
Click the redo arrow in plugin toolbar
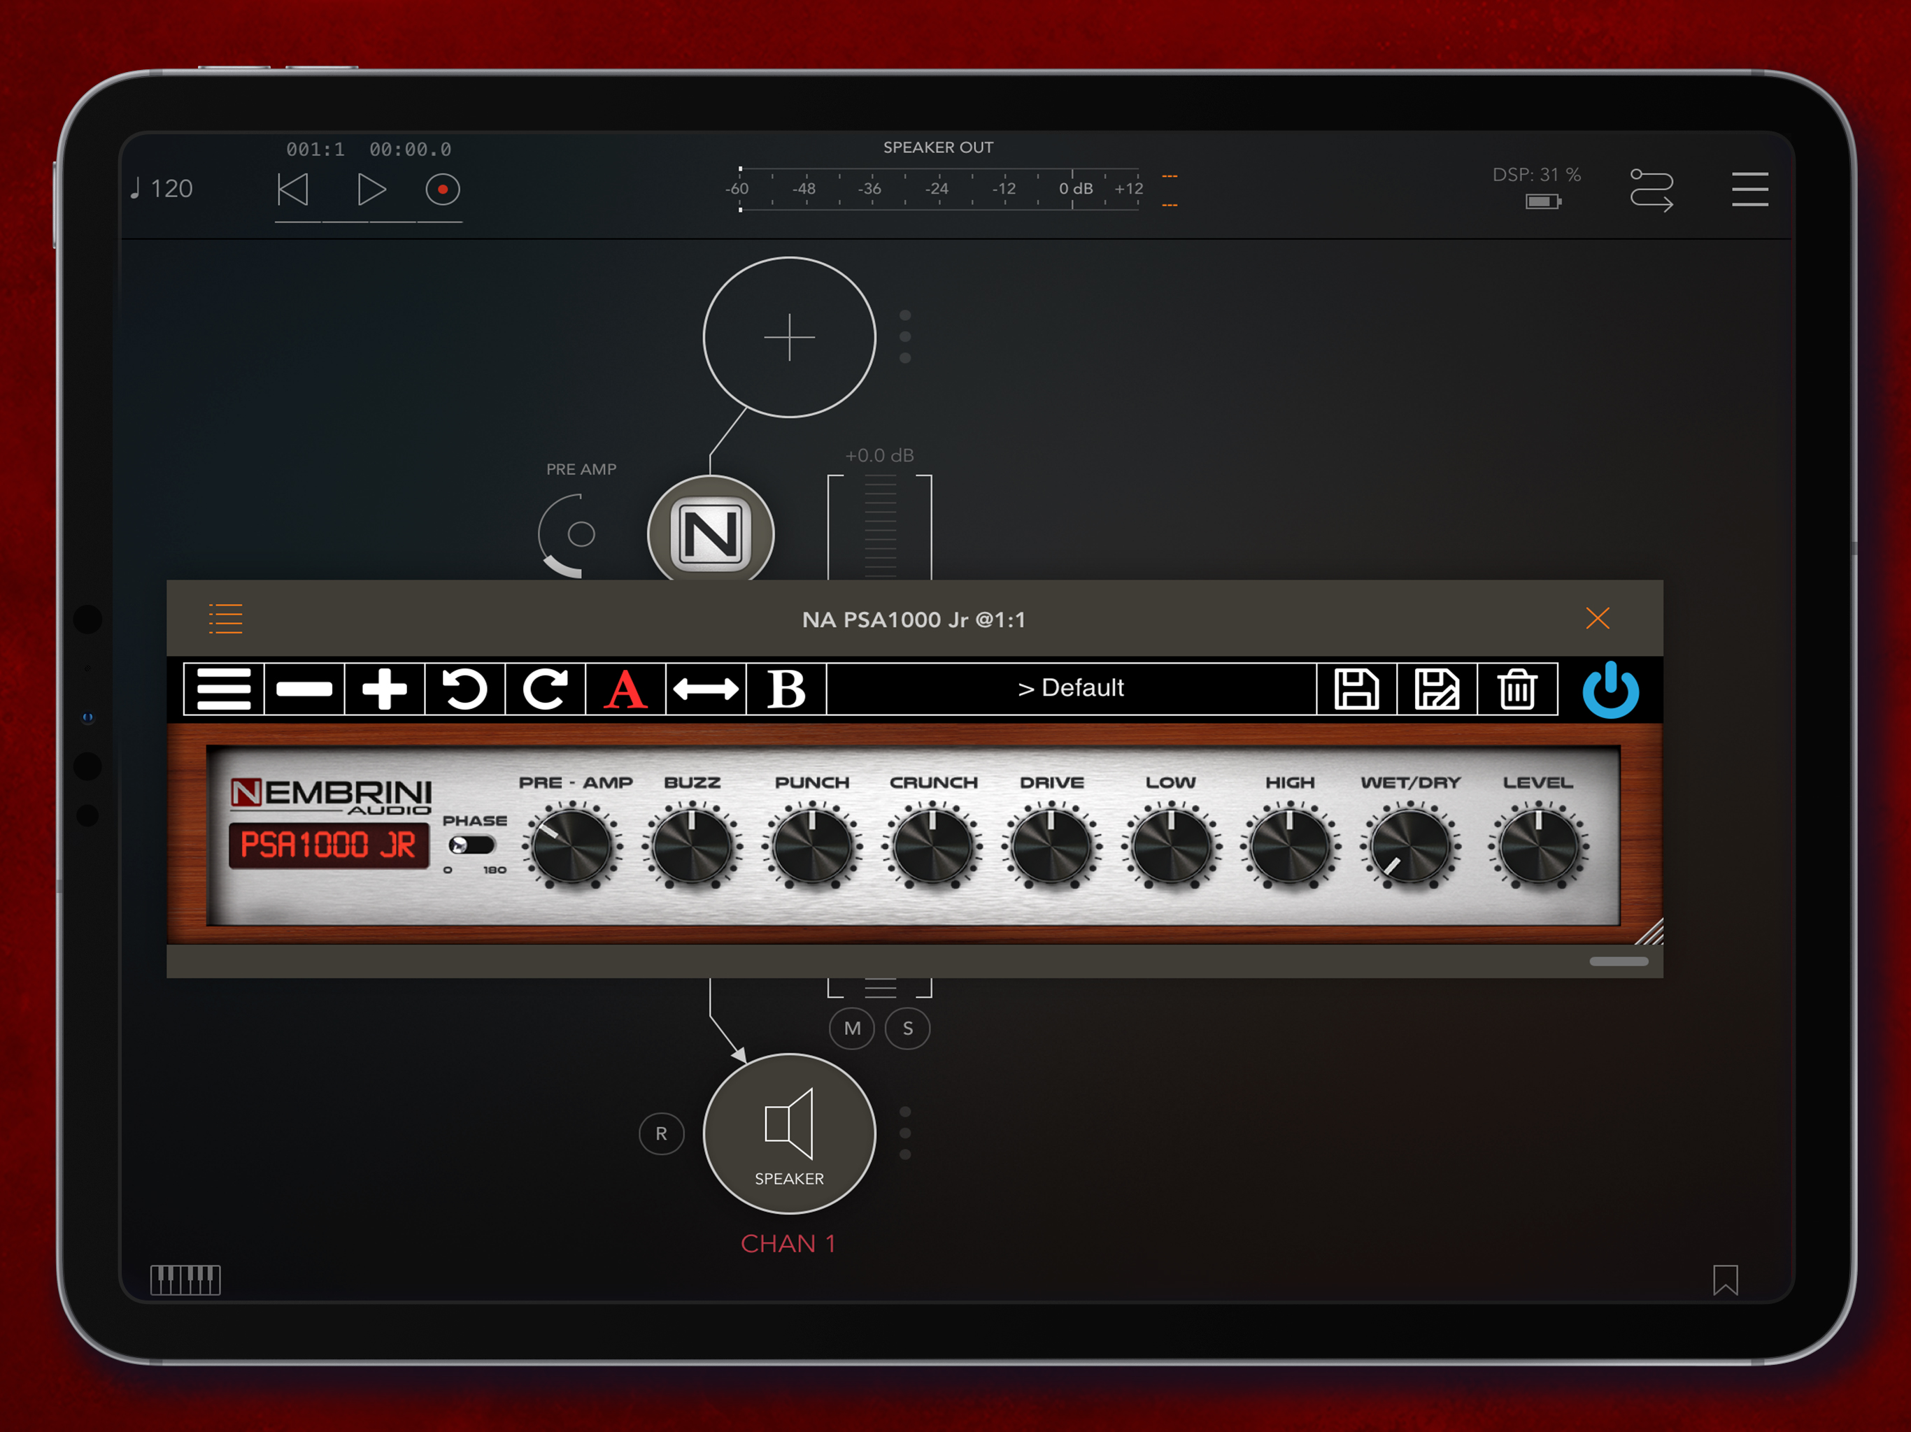click(545, 689)
